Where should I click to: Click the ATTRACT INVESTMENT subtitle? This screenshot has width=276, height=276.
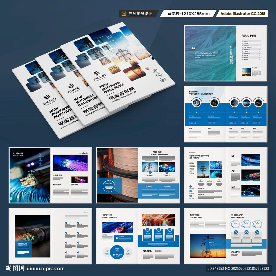coord(110,218)
